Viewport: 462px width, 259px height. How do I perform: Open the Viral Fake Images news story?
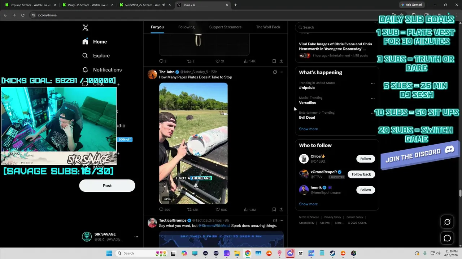tap(335, 46)
